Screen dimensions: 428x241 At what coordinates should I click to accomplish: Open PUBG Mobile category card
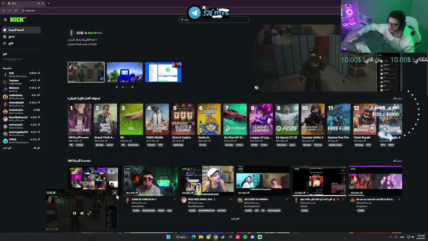(x=157, y=119)
